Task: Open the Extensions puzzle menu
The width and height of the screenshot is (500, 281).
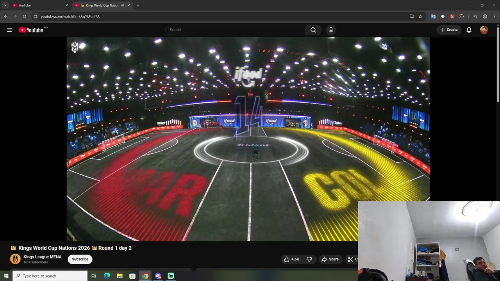Action: pos(461,16)
